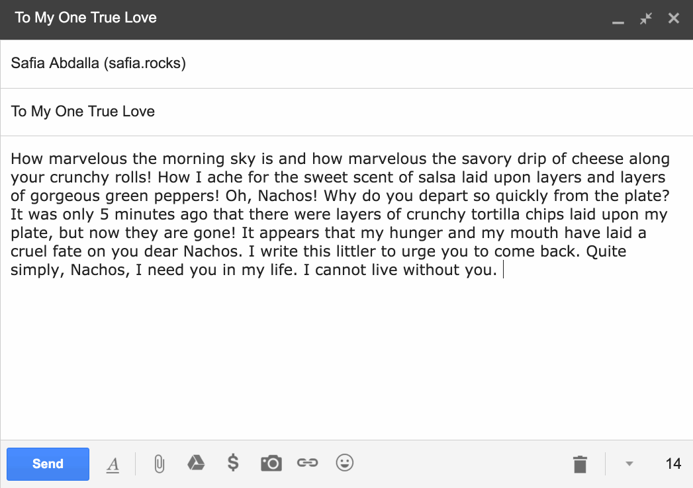The width and height of the screenshot is (693, 488).
Task: Attach files using the paperclip icon
Action: (159, 464)
